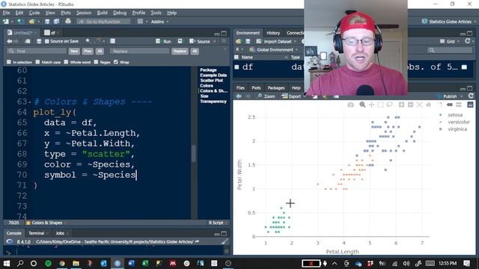The height and width of the screenshot is (269, 479).
Task: Click the Find input field
Action: [x=37, y=51]
